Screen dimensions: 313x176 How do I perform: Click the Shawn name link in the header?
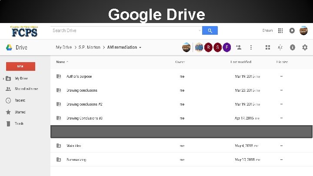click(267, 30)
